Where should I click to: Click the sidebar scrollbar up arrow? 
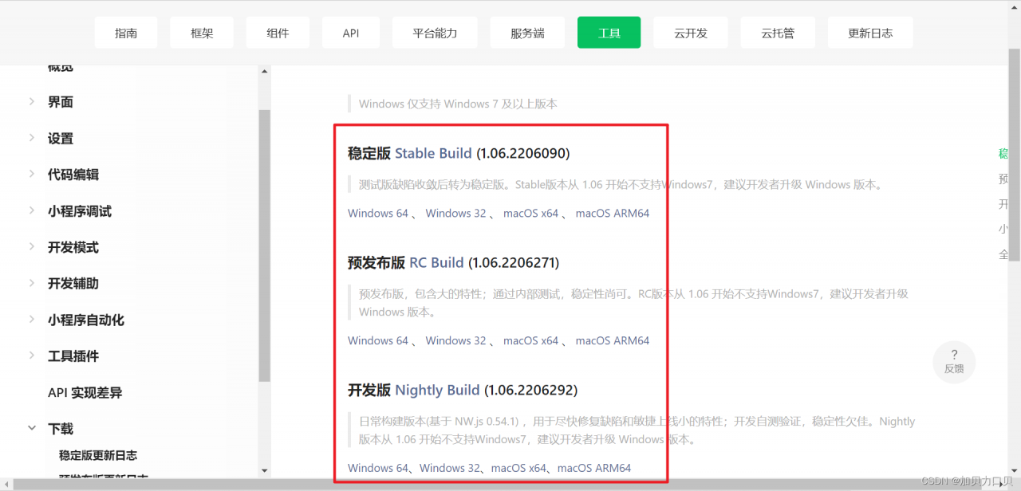pos(265,72)
